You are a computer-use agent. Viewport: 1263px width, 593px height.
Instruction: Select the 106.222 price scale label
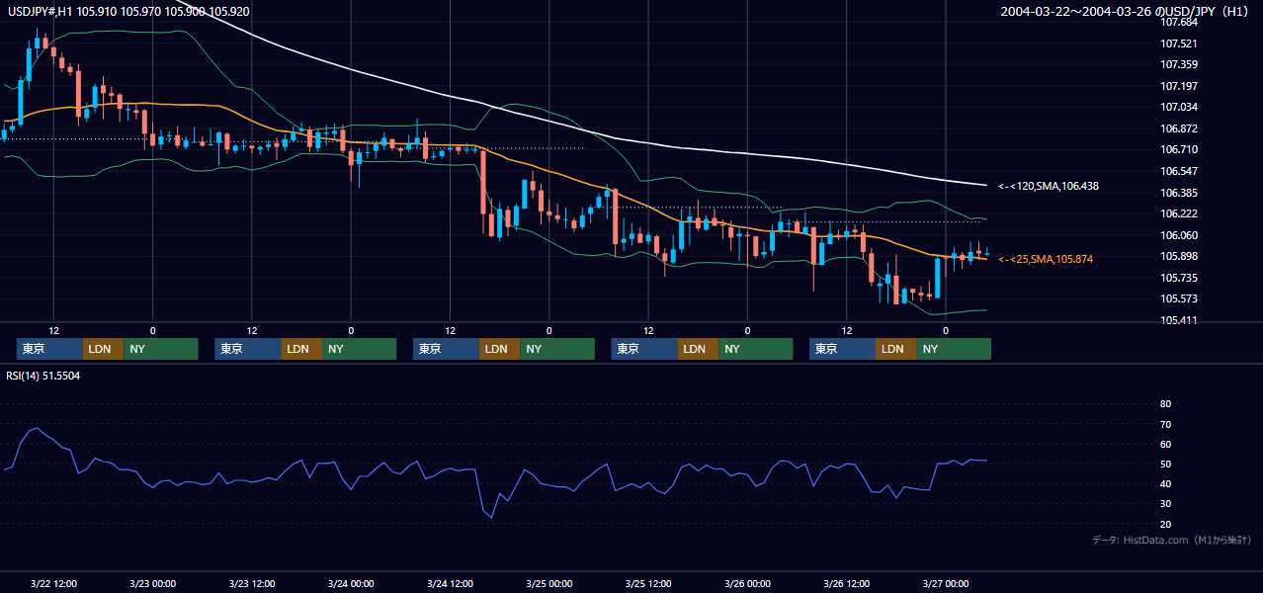pos(1178,213)
